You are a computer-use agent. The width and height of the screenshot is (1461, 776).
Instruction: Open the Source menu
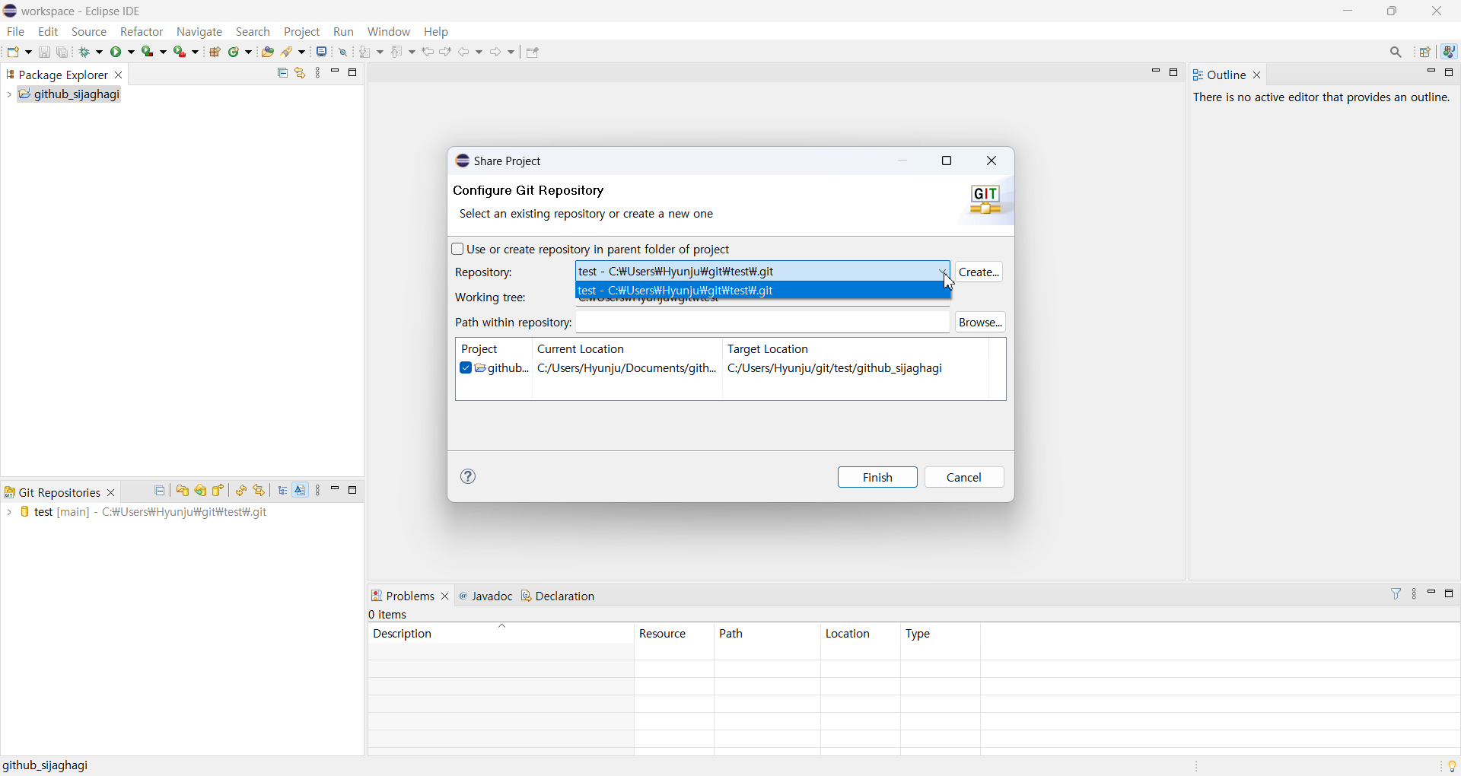pyautogui.click(x=89, y=32)
